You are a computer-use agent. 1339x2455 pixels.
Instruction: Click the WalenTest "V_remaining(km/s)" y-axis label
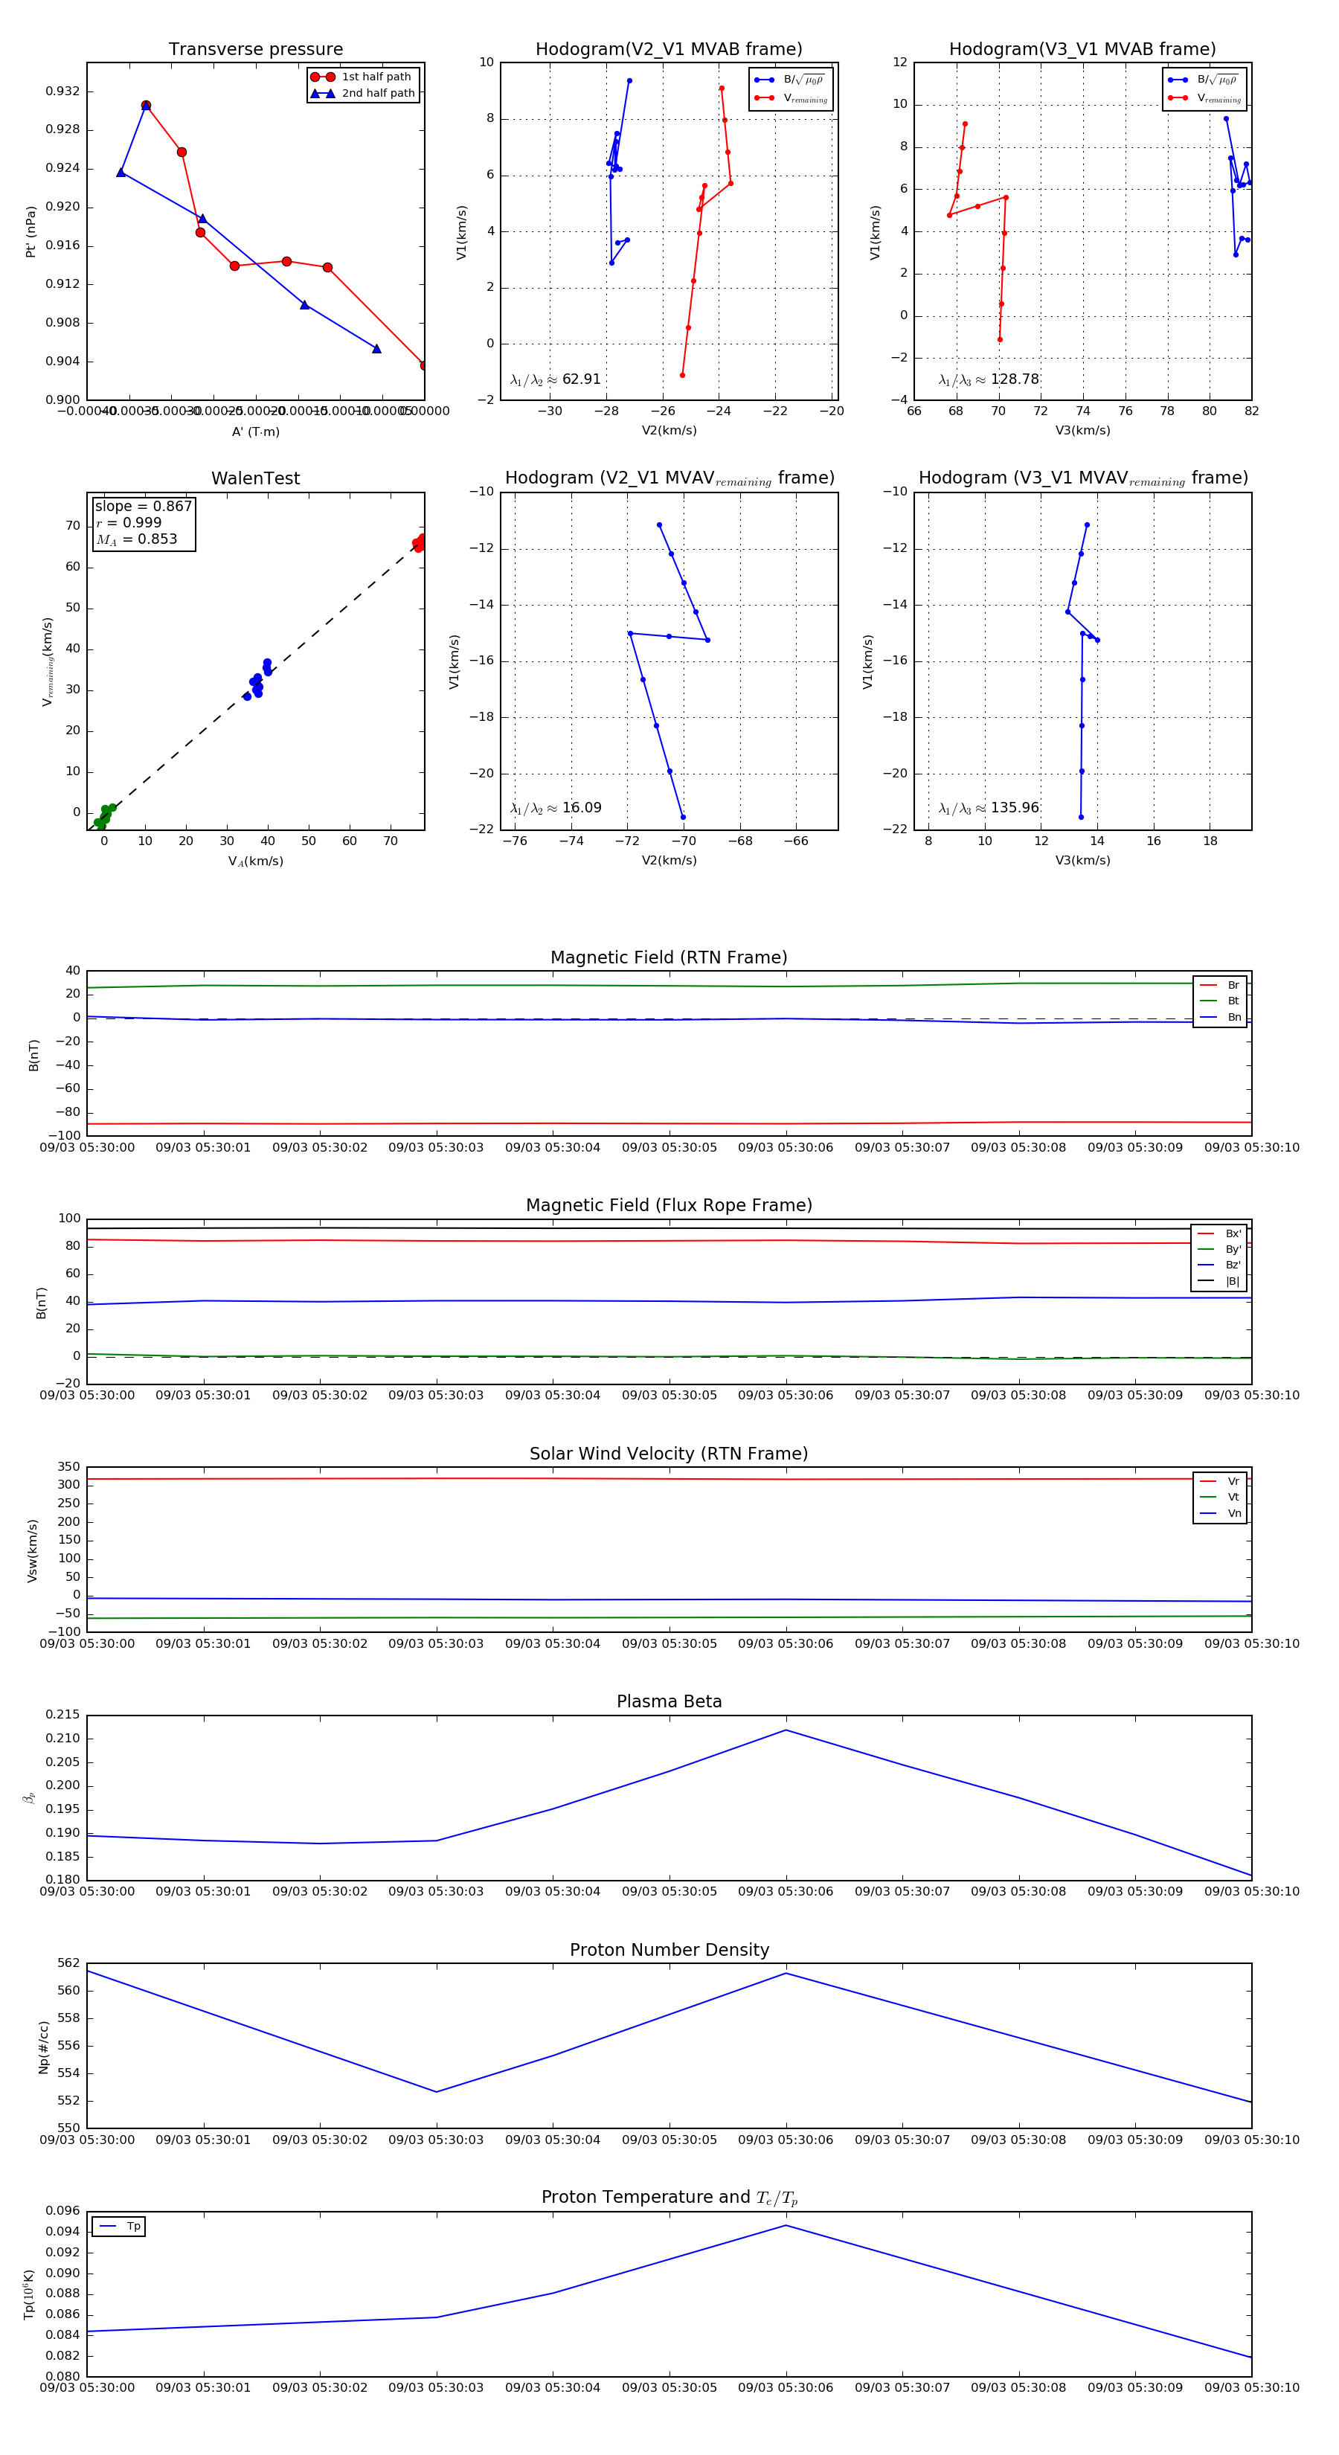click(48, 661)
